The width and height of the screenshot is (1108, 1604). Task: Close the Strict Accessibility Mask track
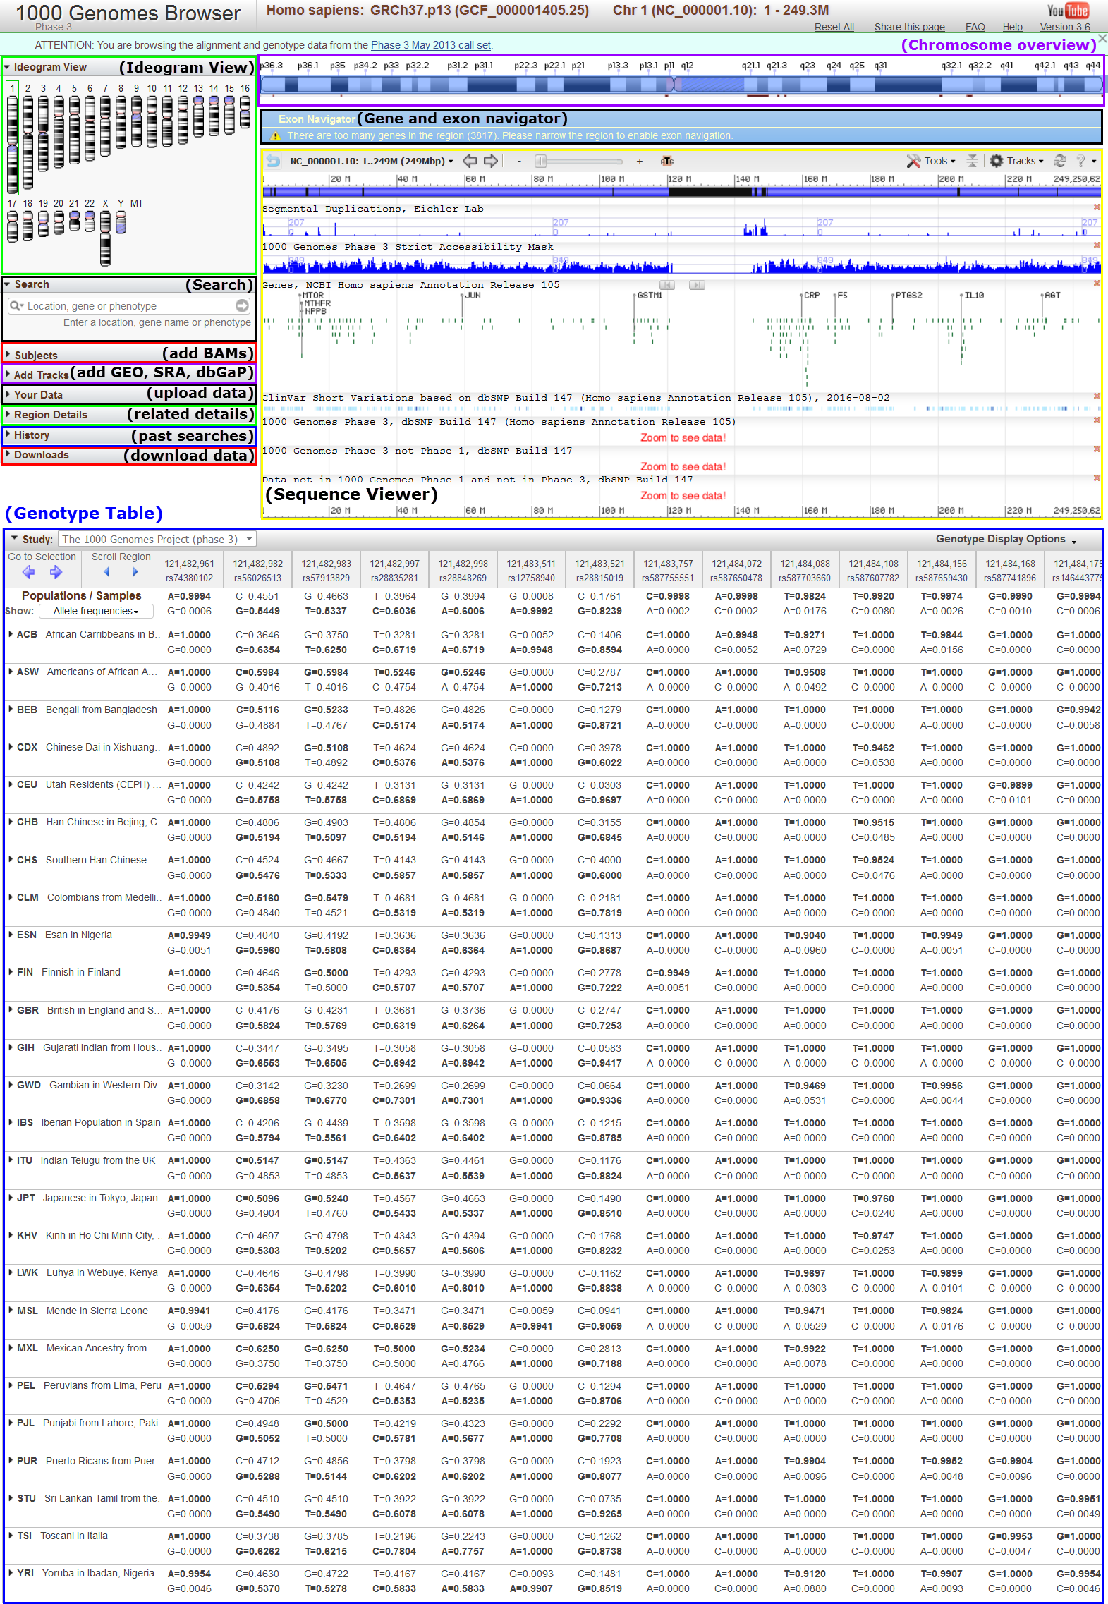click(x=1097, y=245)
